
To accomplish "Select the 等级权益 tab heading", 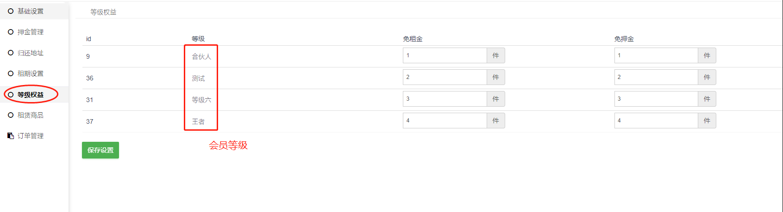I will click(103, 12).
